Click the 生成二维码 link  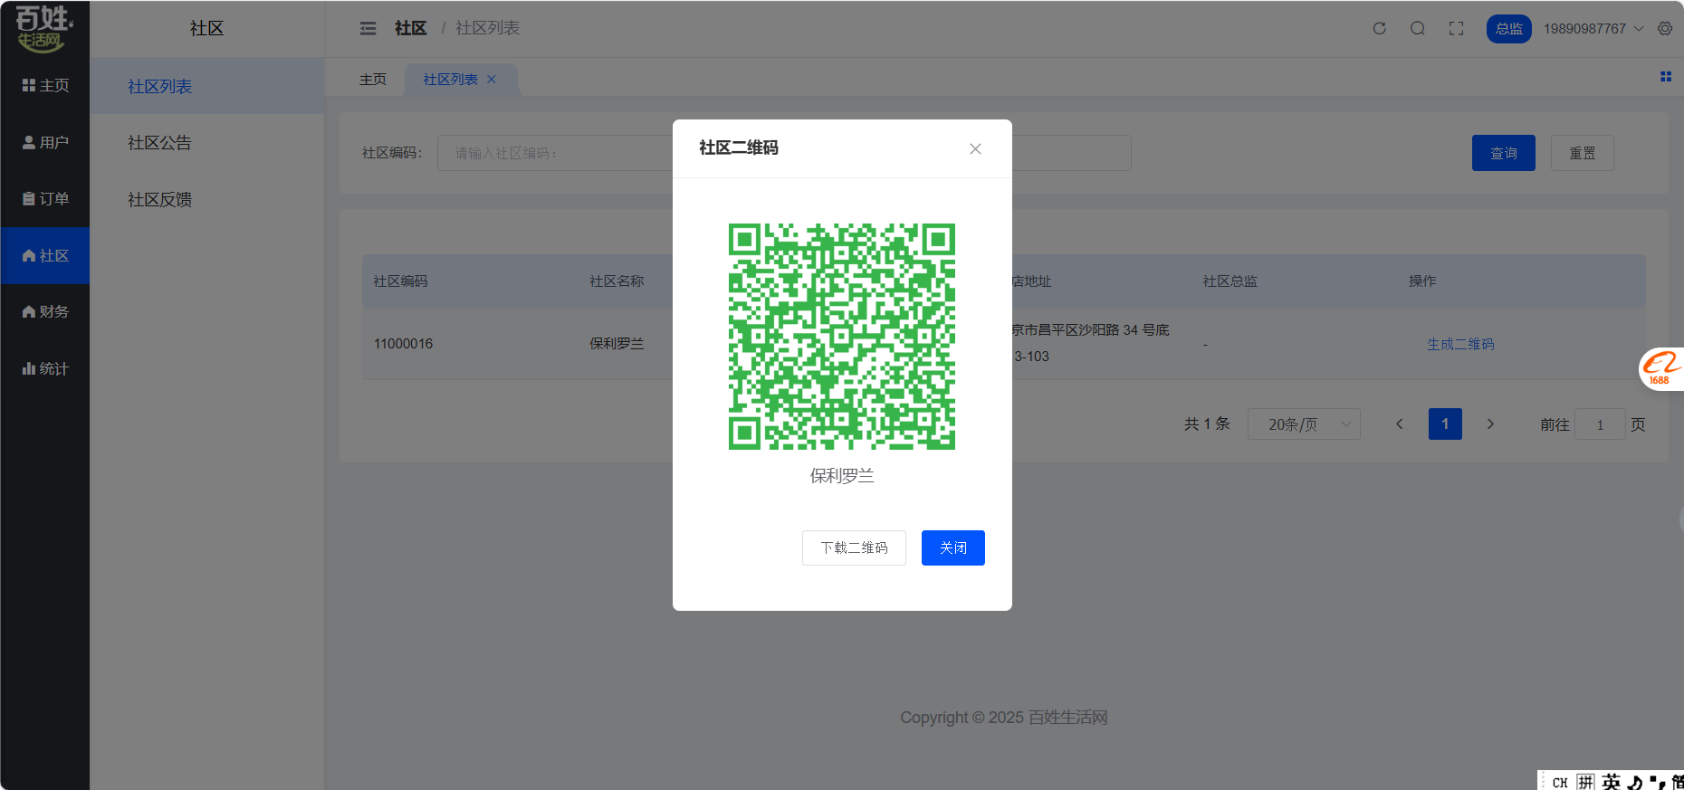1460,344
